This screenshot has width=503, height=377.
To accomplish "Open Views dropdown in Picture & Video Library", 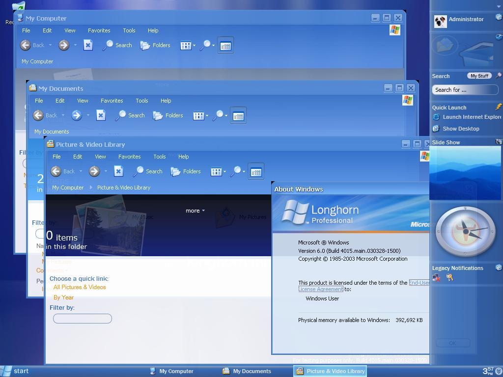I will (224, 172).
